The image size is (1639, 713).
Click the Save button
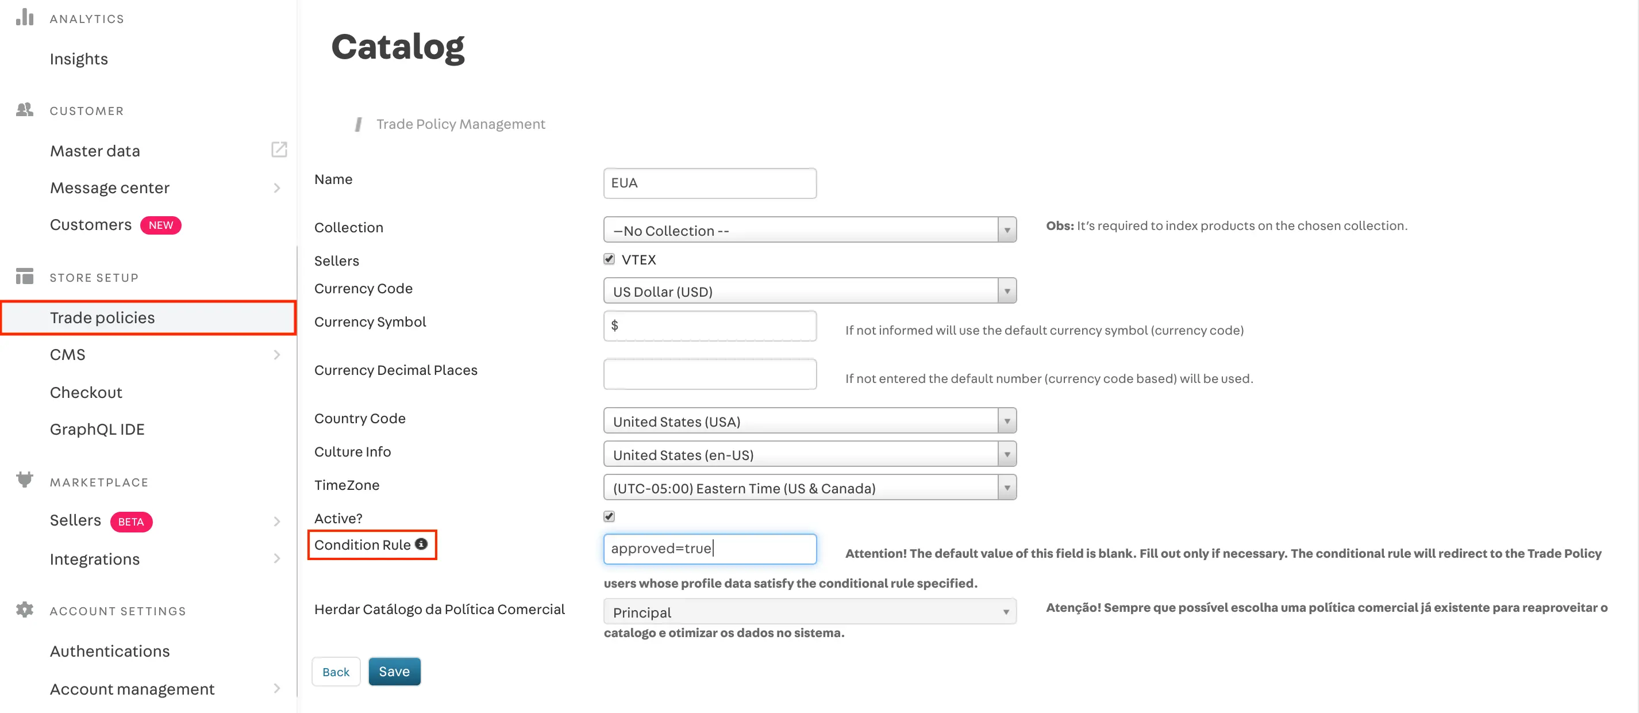click(394, 671)
